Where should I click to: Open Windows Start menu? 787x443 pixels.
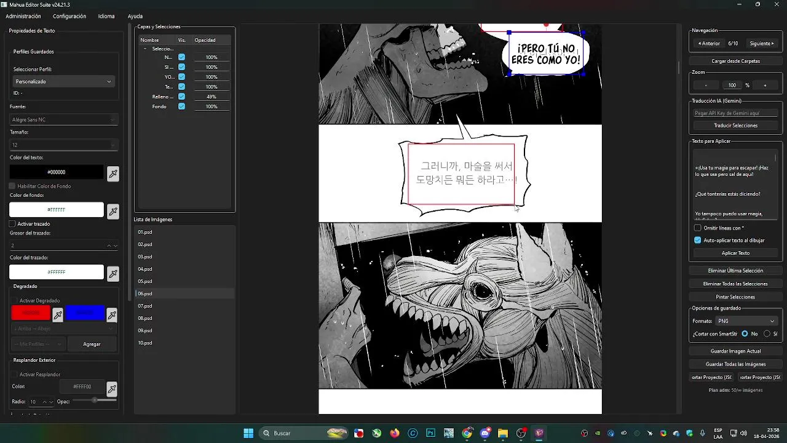[248, 433]
